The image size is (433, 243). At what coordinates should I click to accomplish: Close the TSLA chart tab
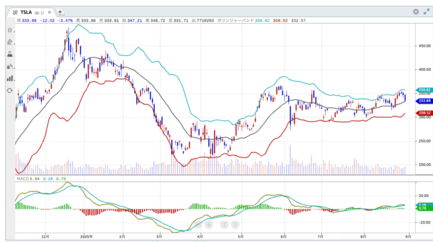coord(49,12)
